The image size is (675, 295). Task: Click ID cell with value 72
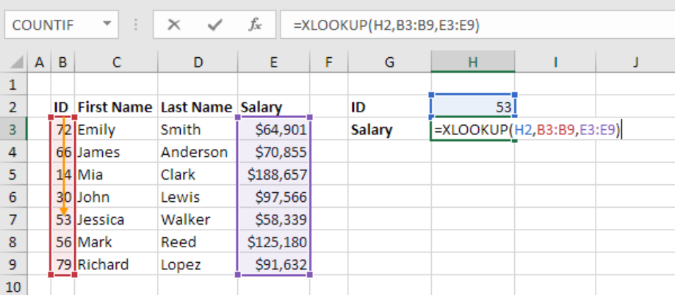tap(63, 129)
